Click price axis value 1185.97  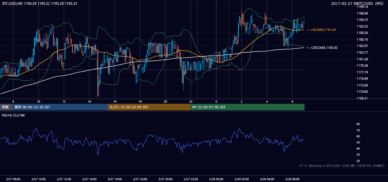pos(362,46)
